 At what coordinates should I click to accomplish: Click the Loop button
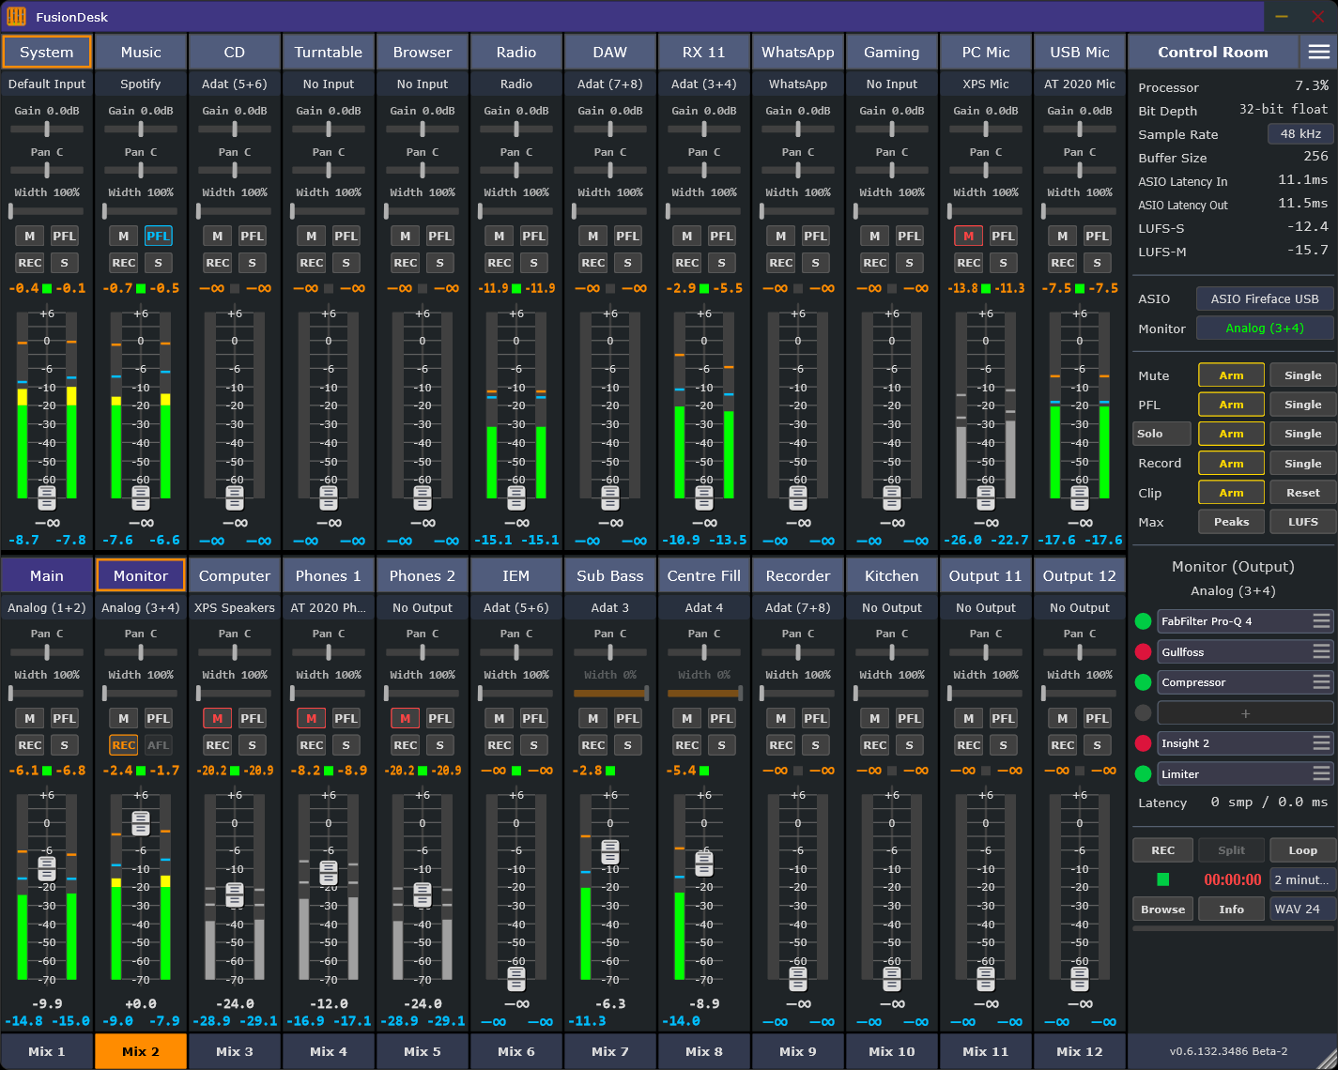tap(1302, 849)
